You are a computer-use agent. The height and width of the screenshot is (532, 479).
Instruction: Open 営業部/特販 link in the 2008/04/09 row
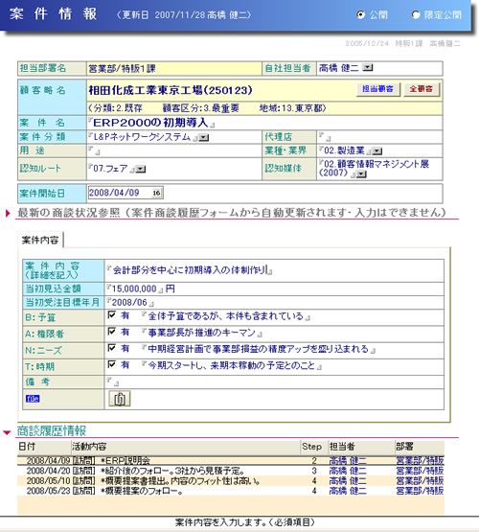tap(420, 460)
